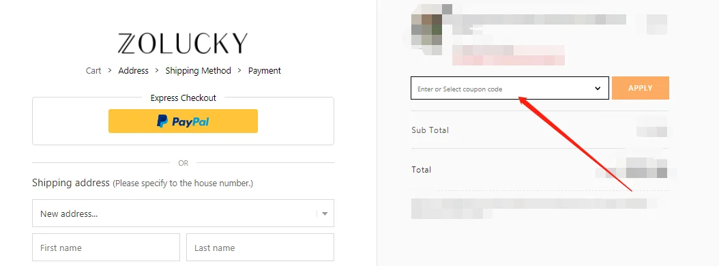Click the PayPal logo icon

tap(162, 121)
